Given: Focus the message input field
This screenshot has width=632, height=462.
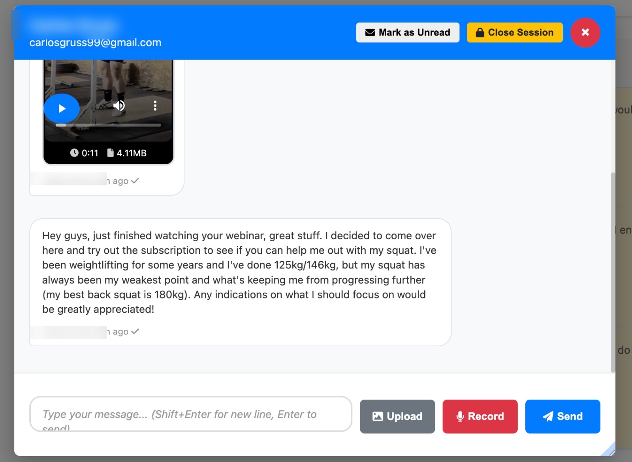Looking at the screenshot, I should (191, 414).
